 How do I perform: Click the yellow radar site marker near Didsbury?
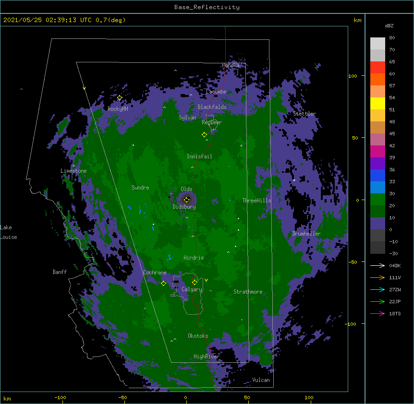[186, 200]
